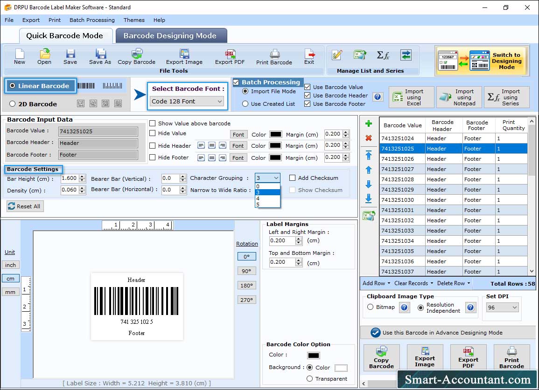Click help icon beside Bitmap option
539x390 pixels.
click(404, 307)
